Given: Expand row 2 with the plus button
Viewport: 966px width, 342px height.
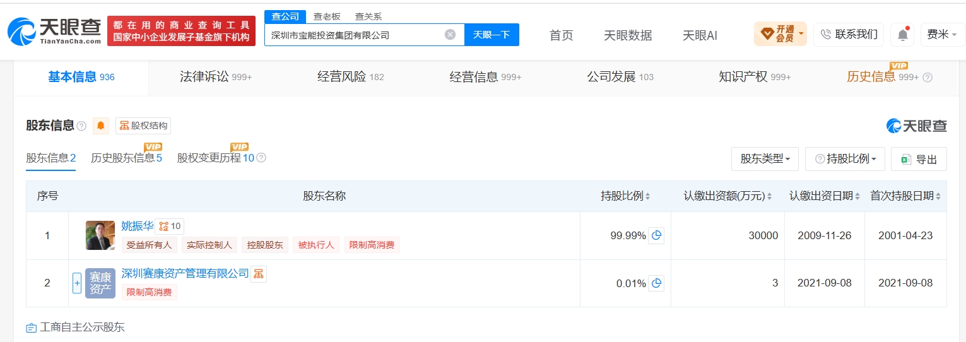Looking at the screenshot, I should (x=77, y=283).
